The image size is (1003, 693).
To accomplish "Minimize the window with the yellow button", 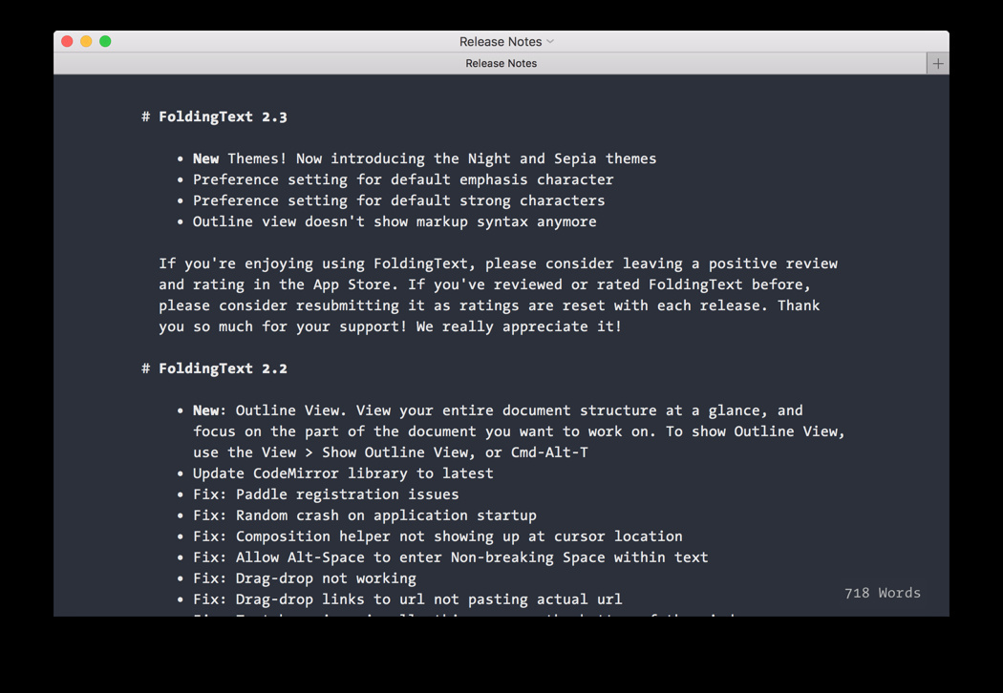I will pos(86,42).
